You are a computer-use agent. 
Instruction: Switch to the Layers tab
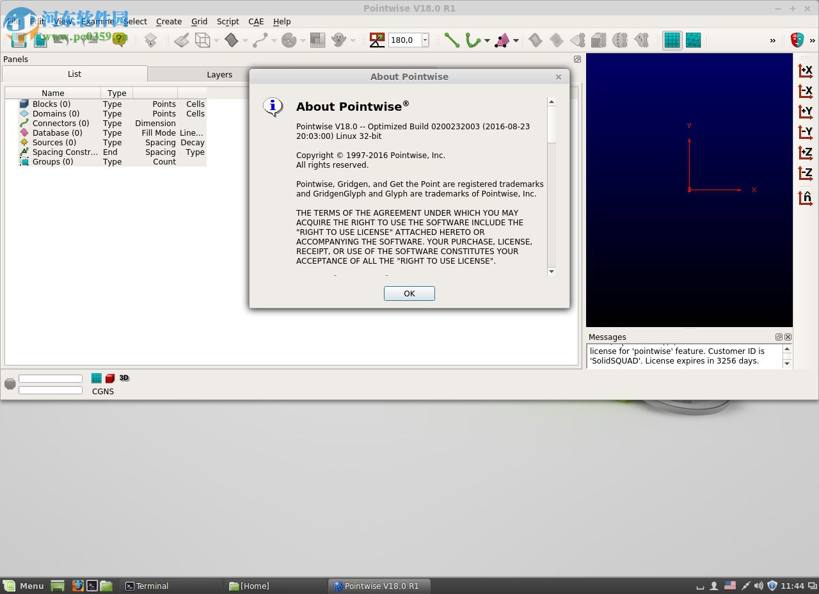[219, 74]
